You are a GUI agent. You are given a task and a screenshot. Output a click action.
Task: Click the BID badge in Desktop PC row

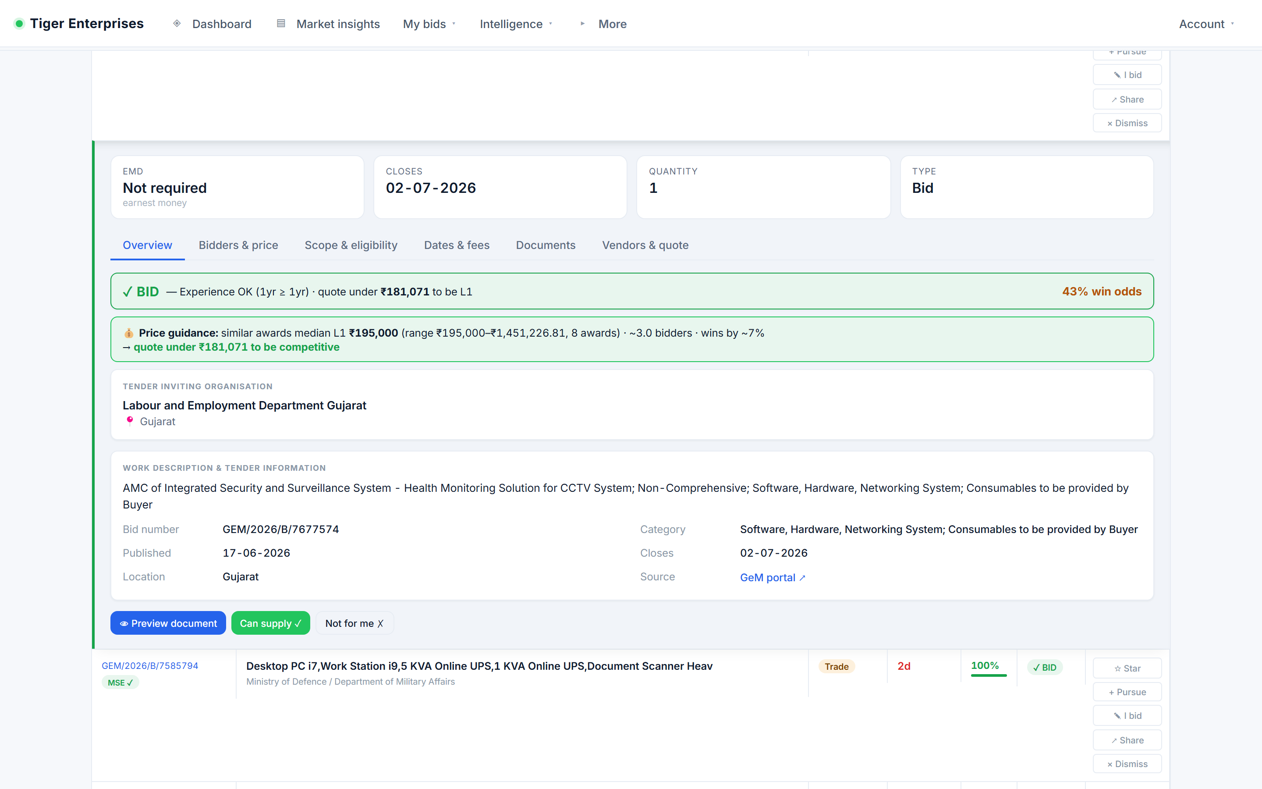pos(1045,668)
